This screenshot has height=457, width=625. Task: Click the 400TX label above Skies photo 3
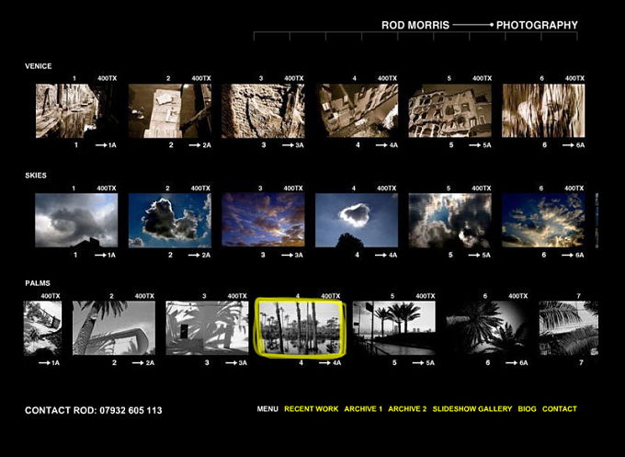coord(293,189)
